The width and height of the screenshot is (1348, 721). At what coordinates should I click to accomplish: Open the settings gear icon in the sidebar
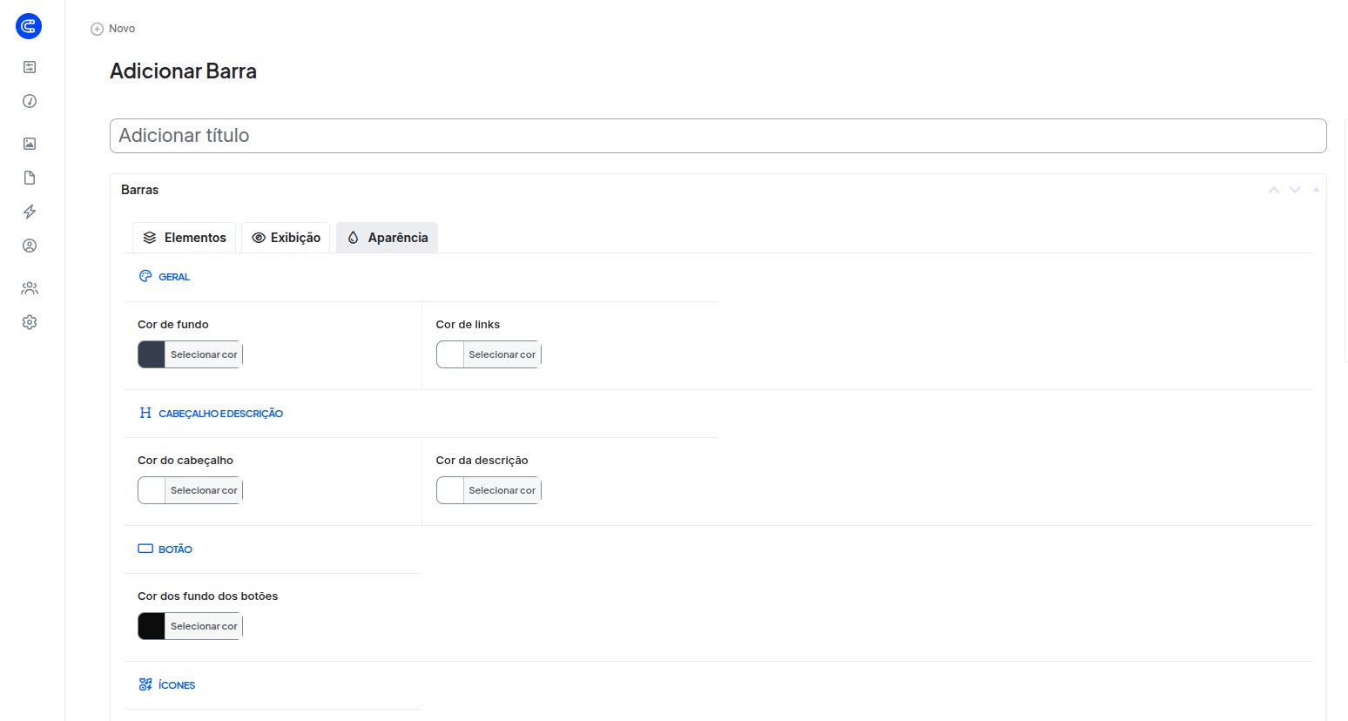coord(30,322)
